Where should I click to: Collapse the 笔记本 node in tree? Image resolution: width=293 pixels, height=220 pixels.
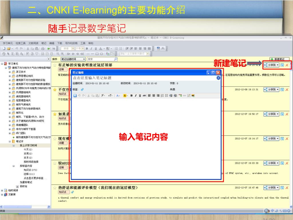tap(10, 142)
